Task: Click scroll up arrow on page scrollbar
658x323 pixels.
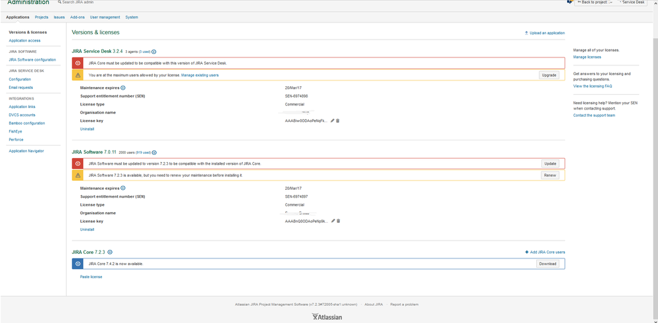Action: click(655, 3)
